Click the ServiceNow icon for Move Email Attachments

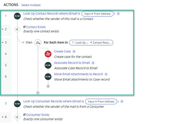pyautogui.click(x=48, y=77)
